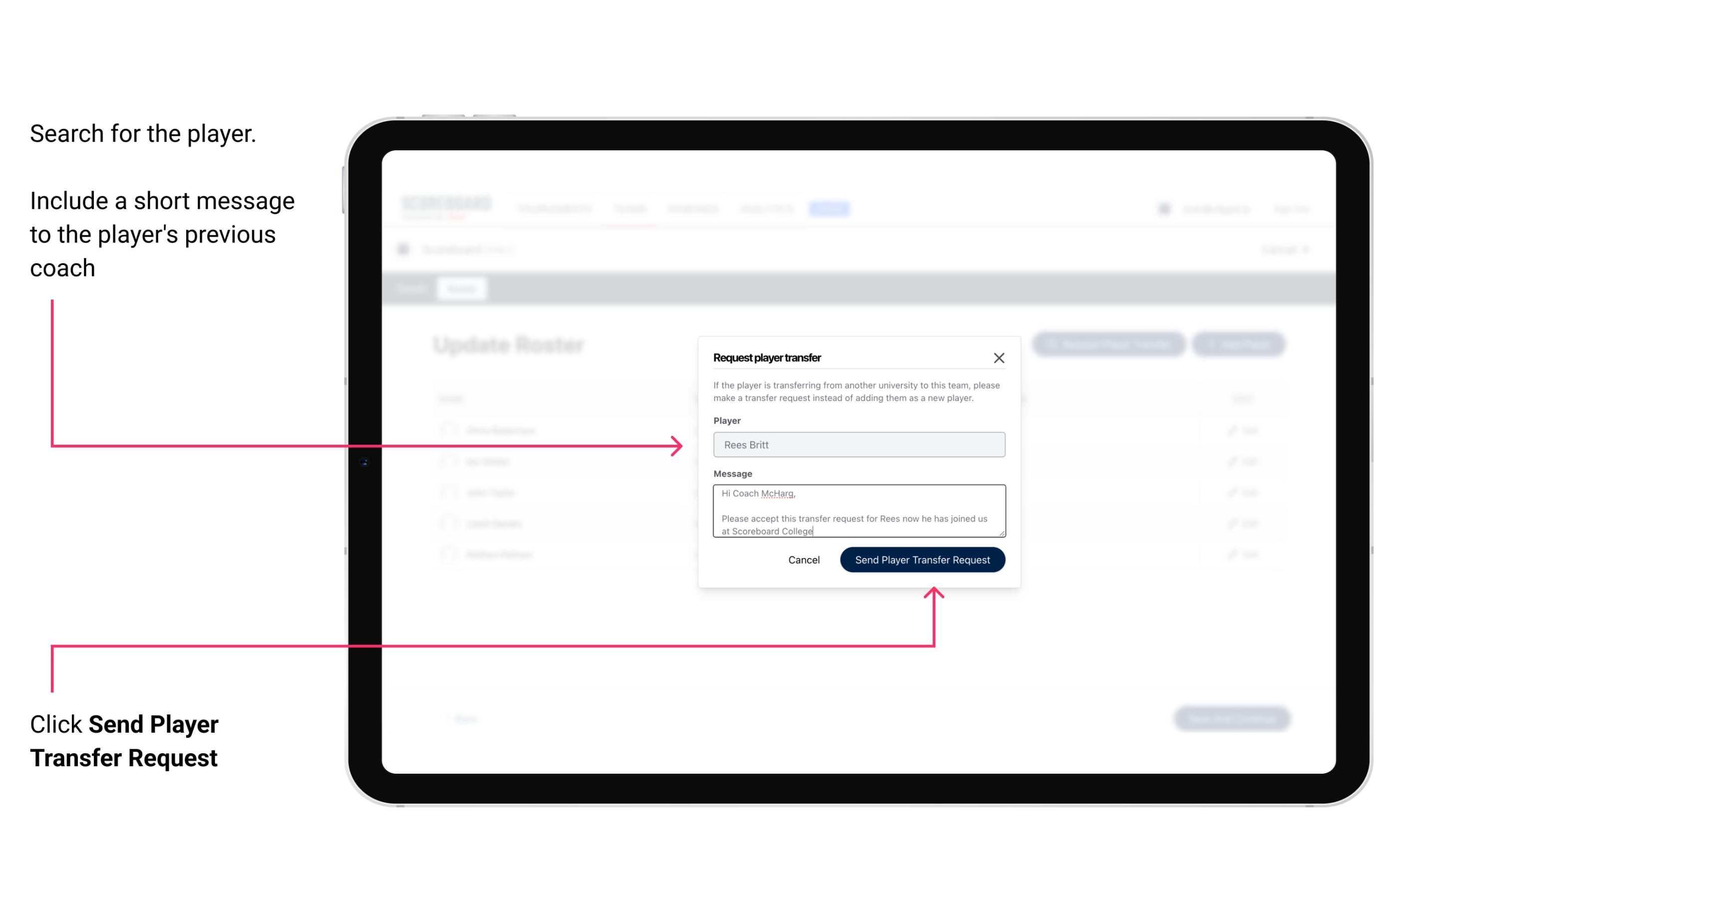Click the adjacent roster view tab

tap(415, 288)
